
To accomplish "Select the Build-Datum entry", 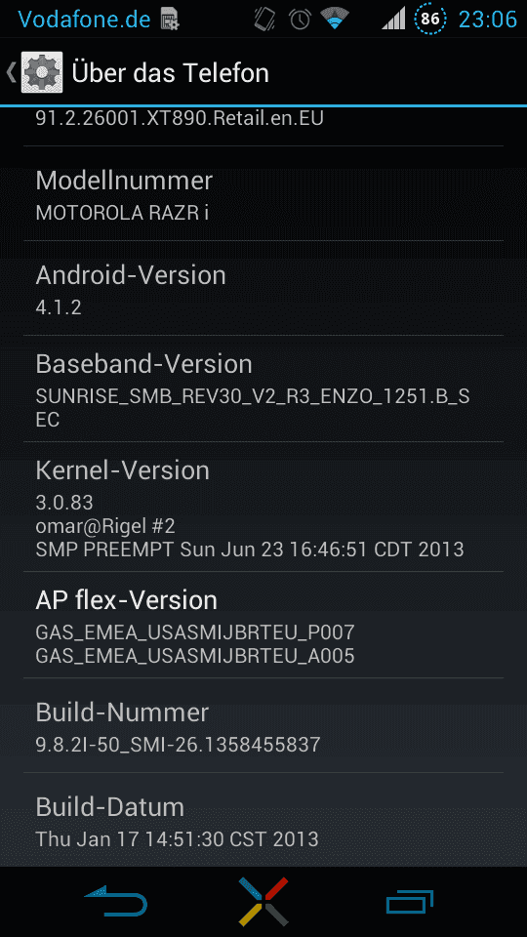I will click(x=263, y=820).
